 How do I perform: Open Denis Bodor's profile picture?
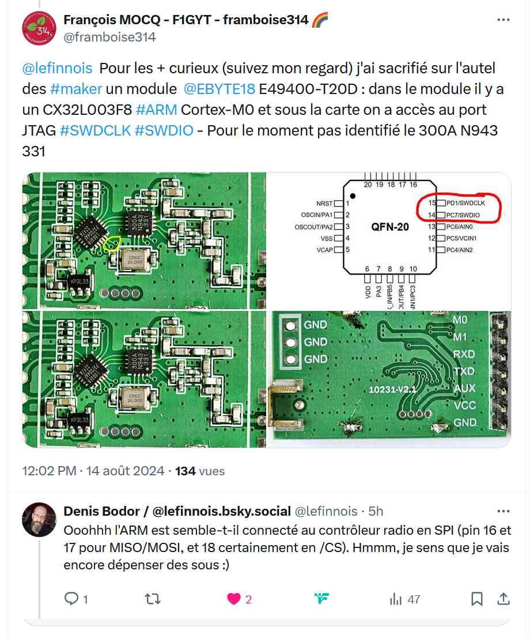[x=39, y=520]
